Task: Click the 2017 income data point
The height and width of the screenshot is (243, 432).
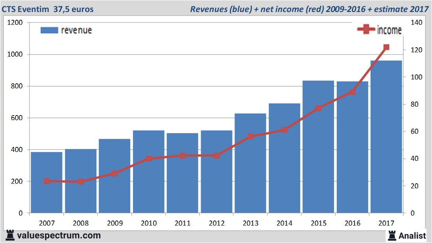Action: tap(386, 47)
